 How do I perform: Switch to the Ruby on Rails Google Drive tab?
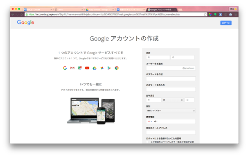pos(99,10)
